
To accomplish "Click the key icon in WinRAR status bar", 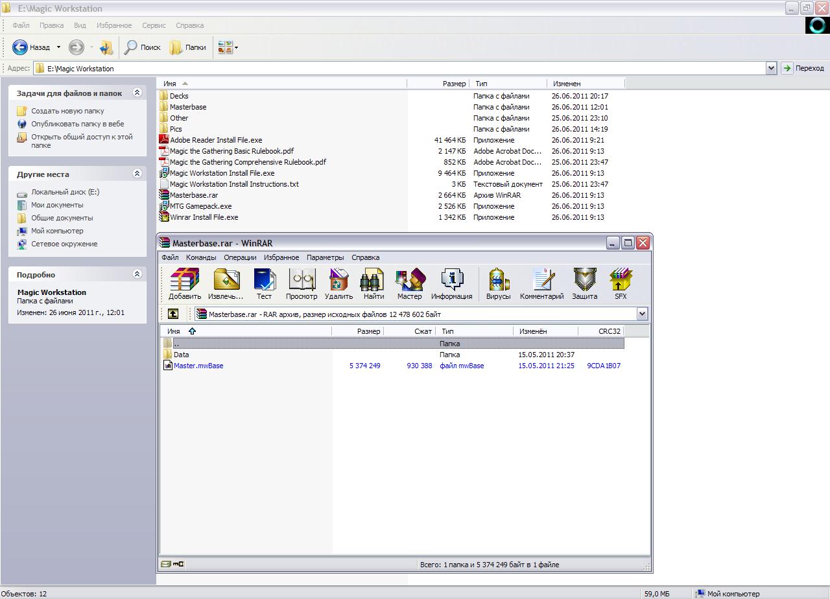I will pyautogui.click(x=178, y=564).
